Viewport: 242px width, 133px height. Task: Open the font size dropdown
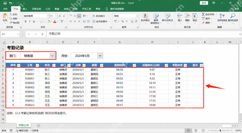pyautogui.click(x=56, y=16)
